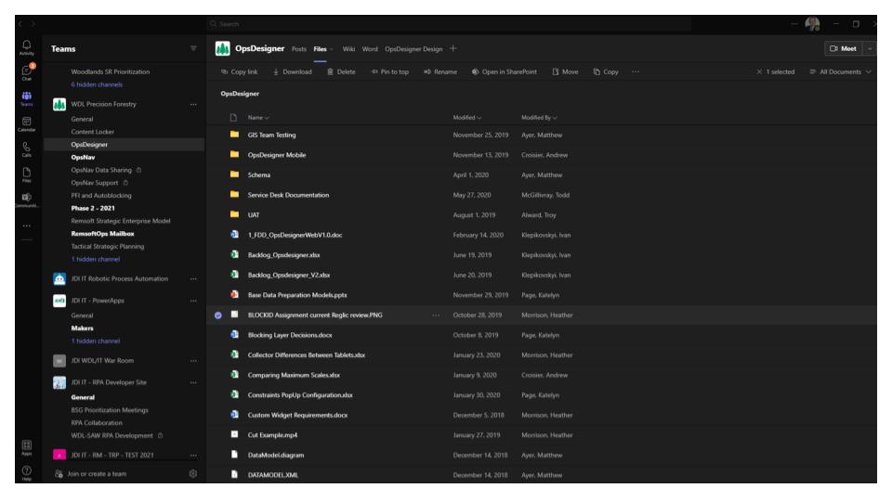Deselect the BLOCKID Assignment file checkbox

click(x=217, y=315)
